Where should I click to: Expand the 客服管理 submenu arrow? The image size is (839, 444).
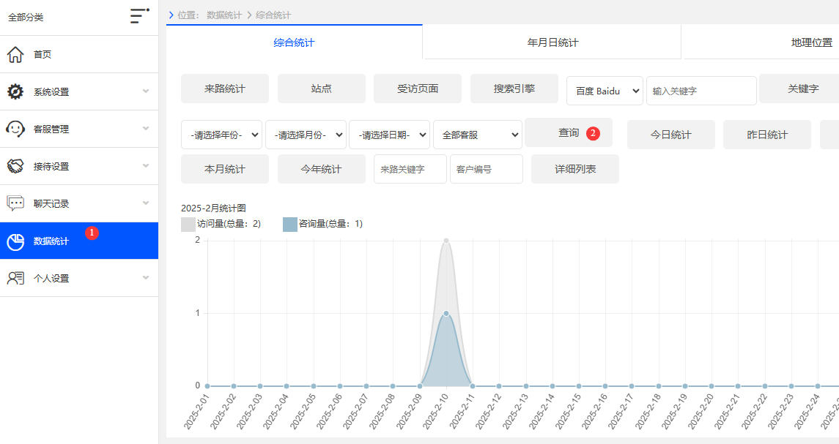tap(146, 129)
